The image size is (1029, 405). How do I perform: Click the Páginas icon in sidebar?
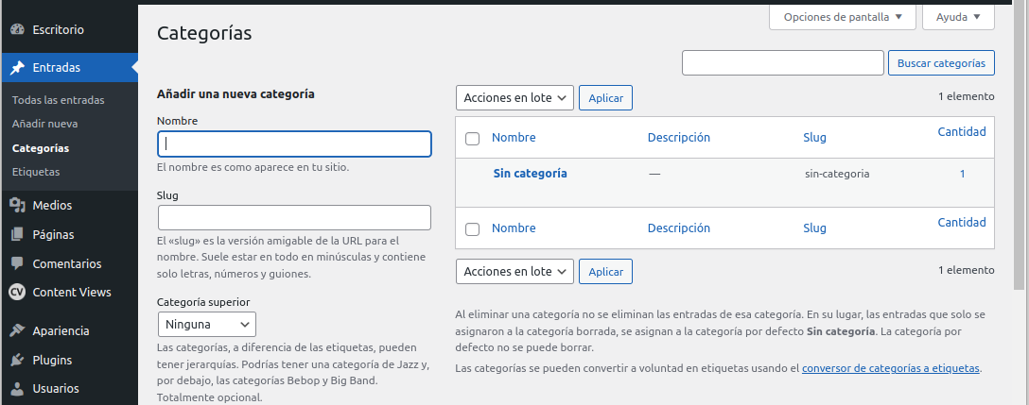coord(17,235)
